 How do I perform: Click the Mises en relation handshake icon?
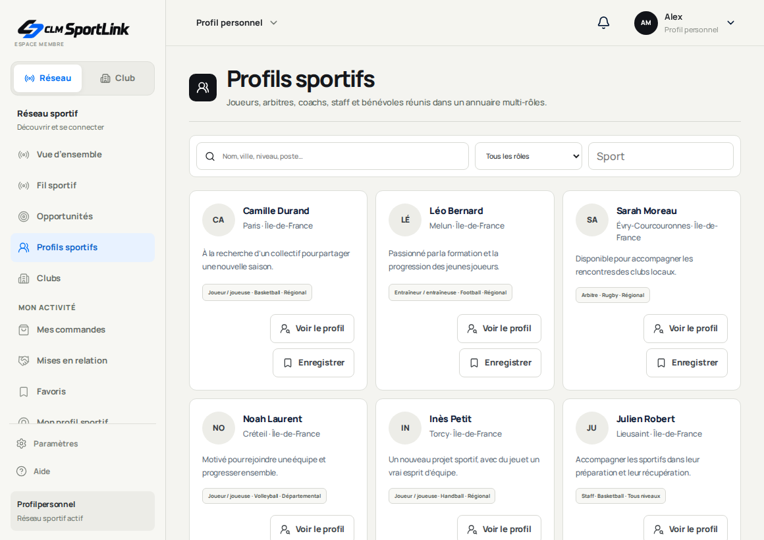coord(24,361)
